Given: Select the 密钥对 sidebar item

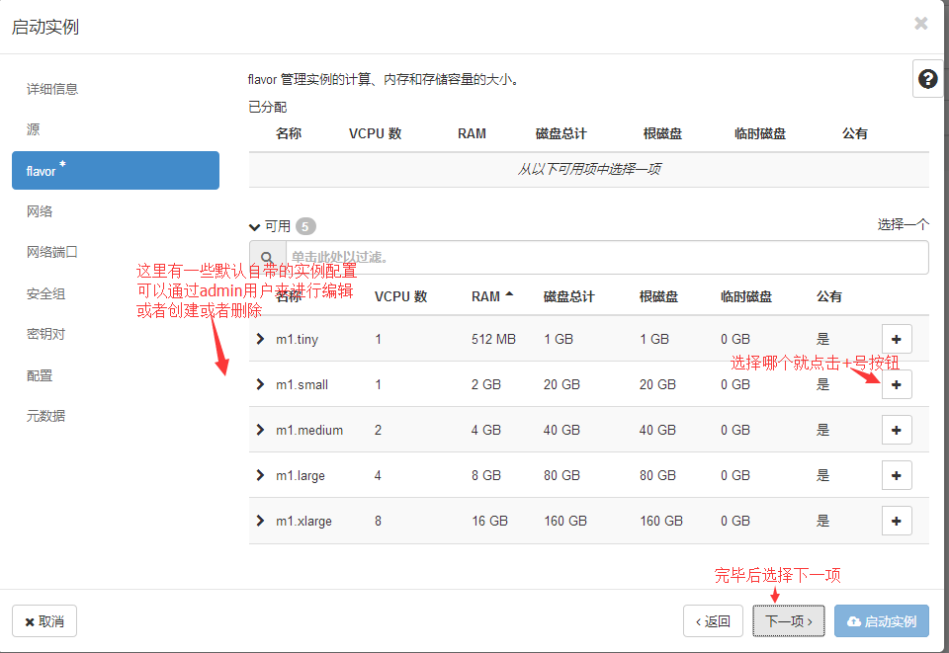Looking at the screenshot, I should click(x=45, y=334).
